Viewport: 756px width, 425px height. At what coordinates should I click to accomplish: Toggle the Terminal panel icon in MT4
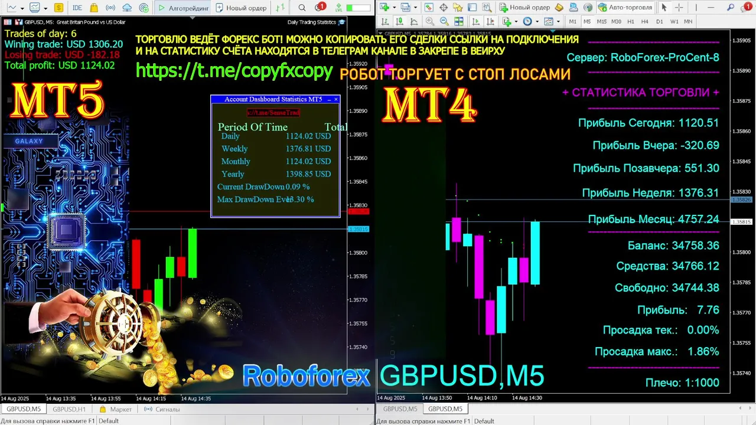click(472, 7)
